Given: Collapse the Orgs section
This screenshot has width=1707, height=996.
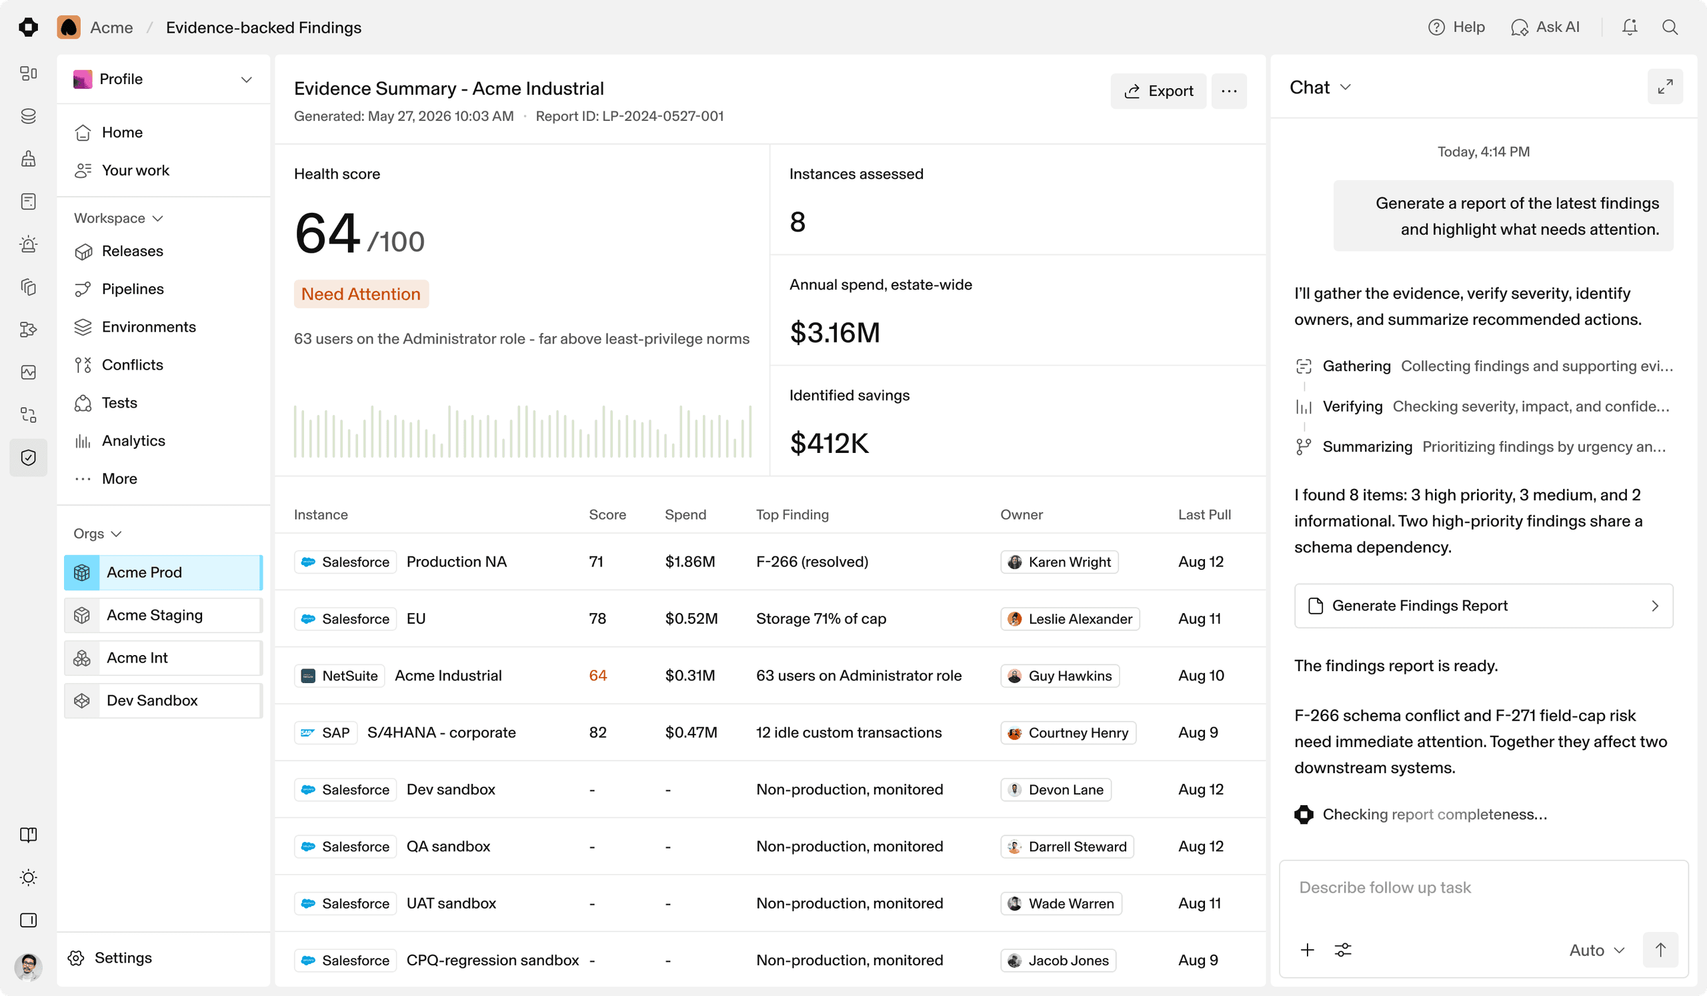Looking at the screenshot, I should [x=97, y=534].
